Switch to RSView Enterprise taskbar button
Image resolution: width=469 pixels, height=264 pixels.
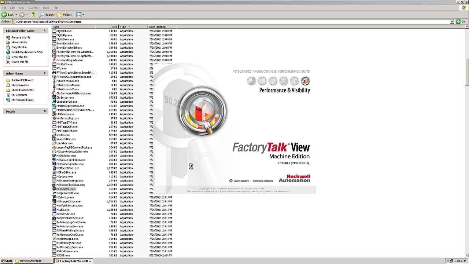coord(34,261)
